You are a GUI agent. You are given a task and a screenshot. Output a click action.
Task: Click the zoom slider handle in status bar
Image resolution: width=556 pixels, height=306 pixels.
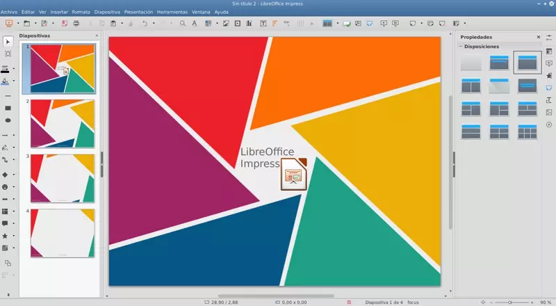click(509, 303)
